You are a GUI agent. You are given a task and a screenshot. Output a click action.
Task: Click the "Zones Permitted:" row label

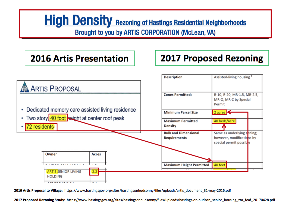tap(178, 95)
